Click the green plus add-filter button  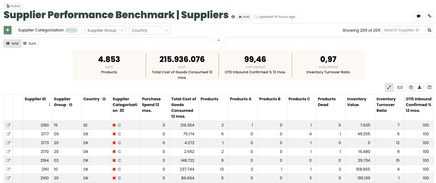7,30
